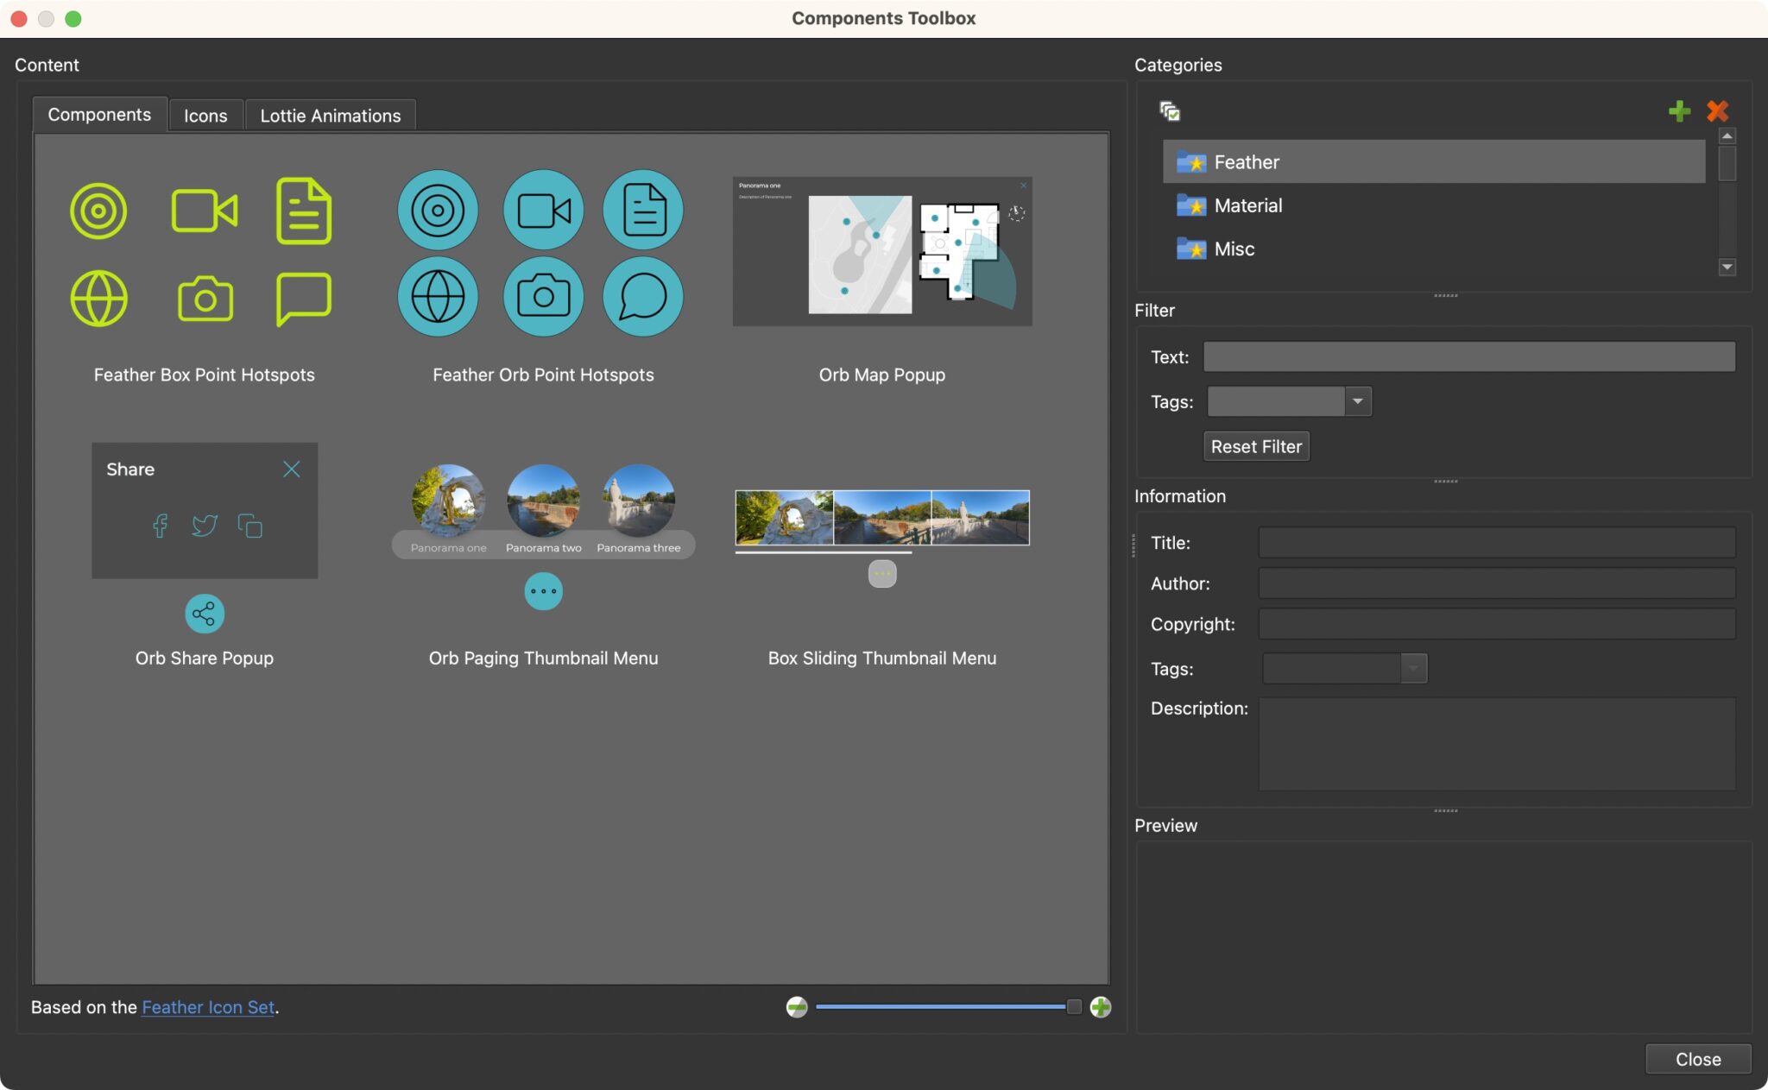Click the Facebook icon in Share popup
This screenshot has width=1768, height=1090.
160,526
